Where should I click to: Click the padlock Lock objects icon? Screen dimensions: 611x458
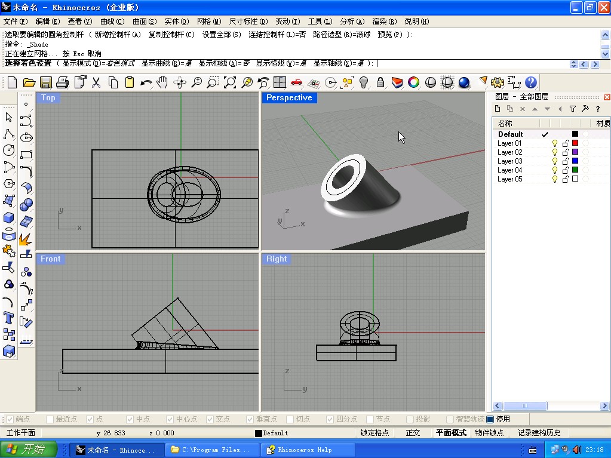[380, 82]
